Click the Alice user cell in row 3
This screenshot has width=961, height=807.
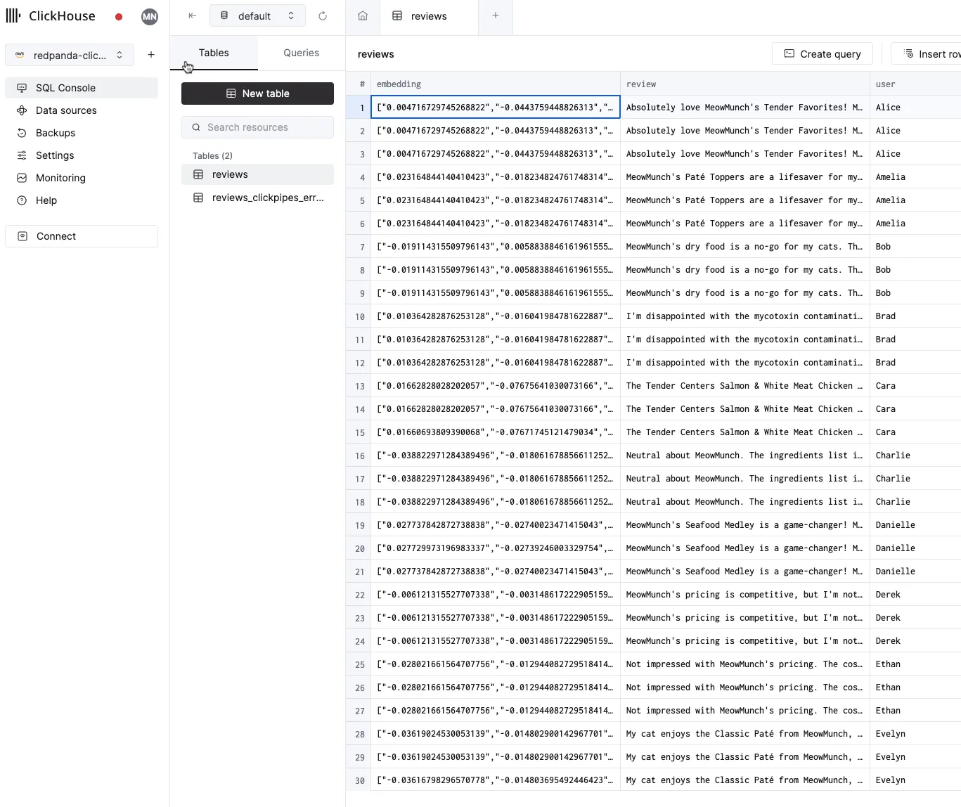915,154
